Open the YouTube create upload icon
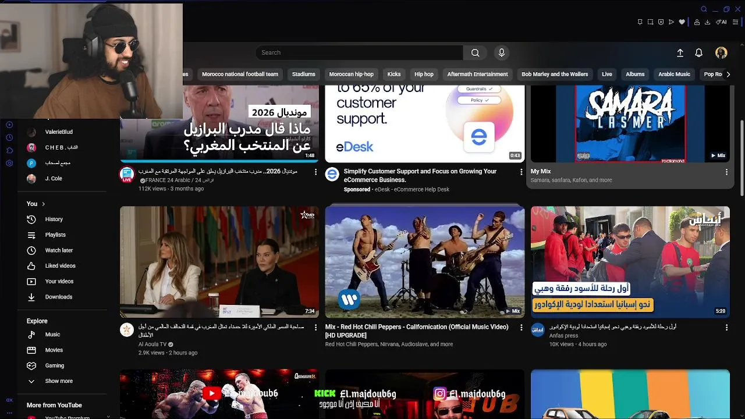 click(x=680, y=52)
